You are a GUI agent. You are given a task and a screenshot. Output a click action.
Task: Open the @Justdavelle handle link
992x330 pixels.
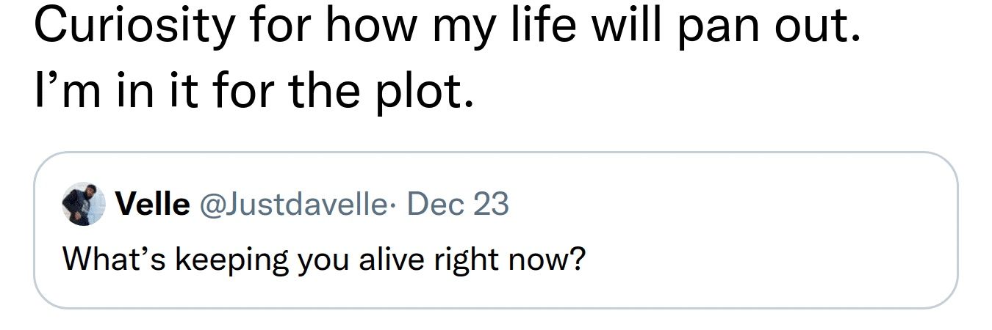coord(292,205)
